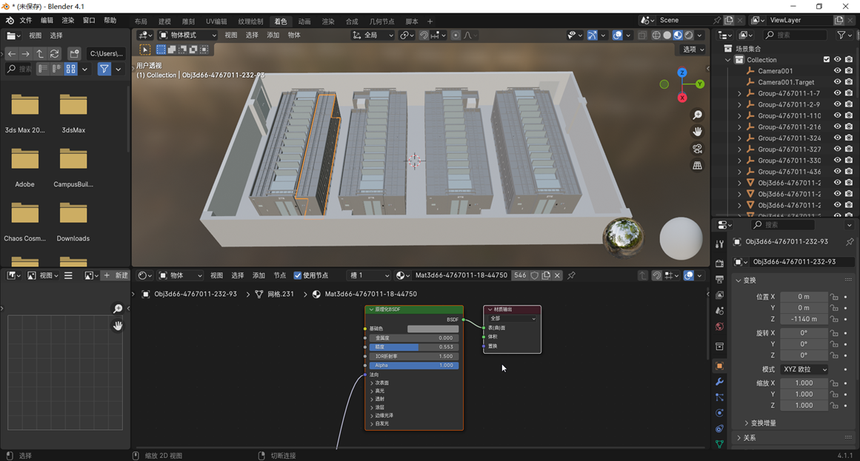Open the Modifiers wrench properties tab
Screen dimensions: 860x461
coord(719,382)
